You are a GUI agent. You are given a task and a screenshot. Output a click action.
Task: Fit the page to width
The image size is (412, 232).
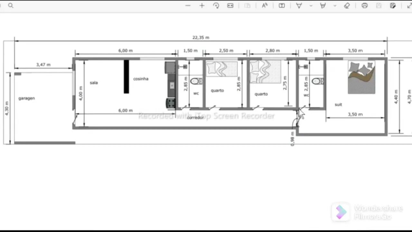click(x=230, y=5)
